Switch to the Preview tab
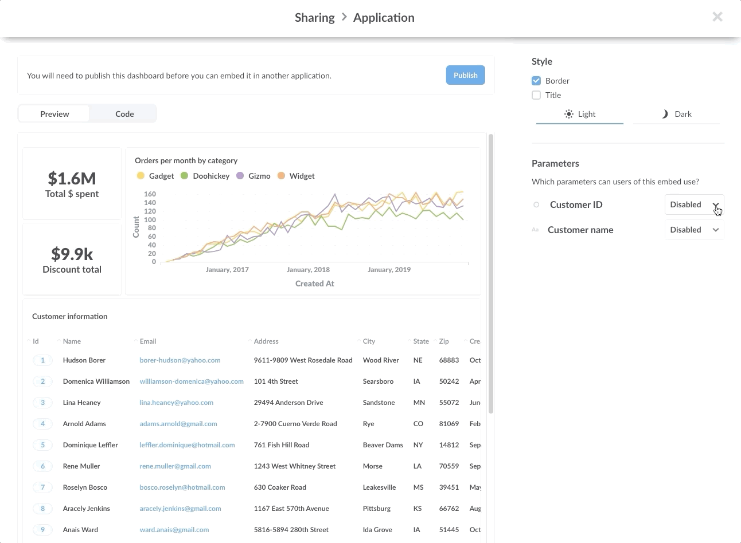This screenshot has height=543, width=741. [x=54, y=114]
